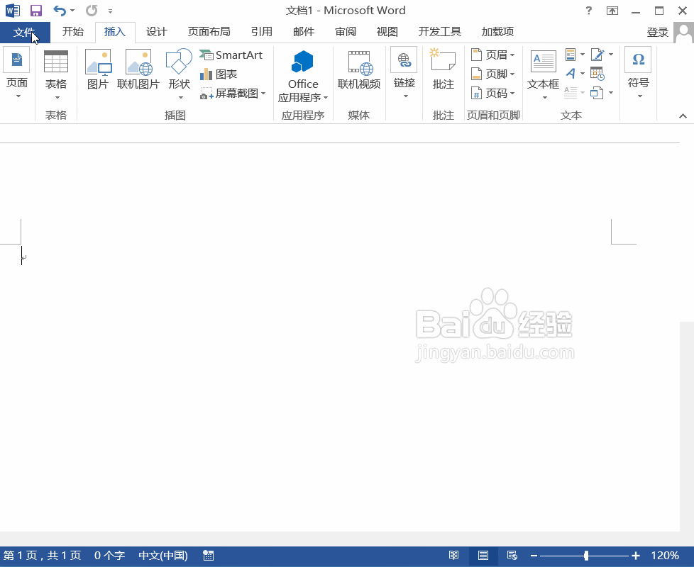Click the zoom in plus button
The width and height of the screenshot is (694, 567).
(x=636, y=556)
